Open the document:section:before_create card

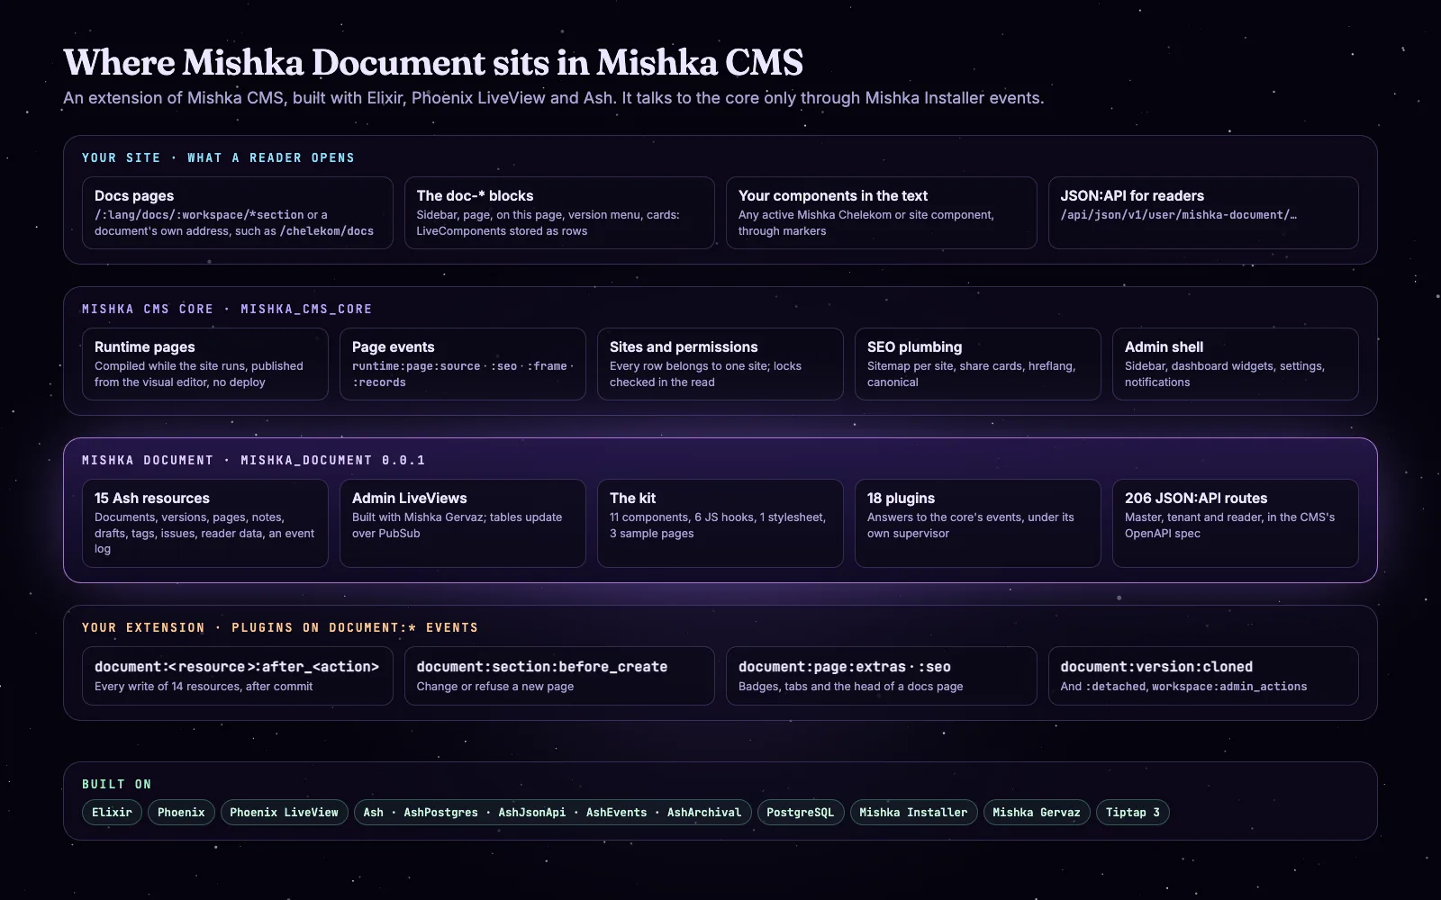click(559, 676)
